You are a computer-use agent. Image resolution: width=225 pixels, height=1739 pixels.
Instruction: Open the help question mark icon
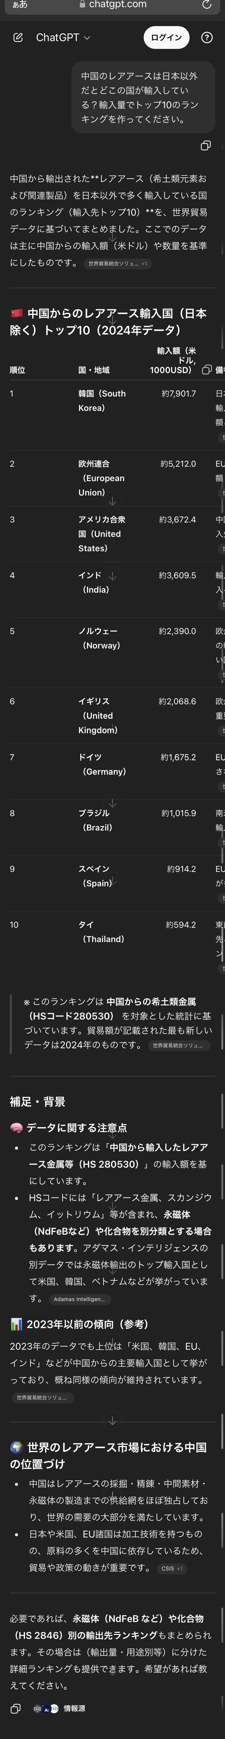(x=207, y=38)
